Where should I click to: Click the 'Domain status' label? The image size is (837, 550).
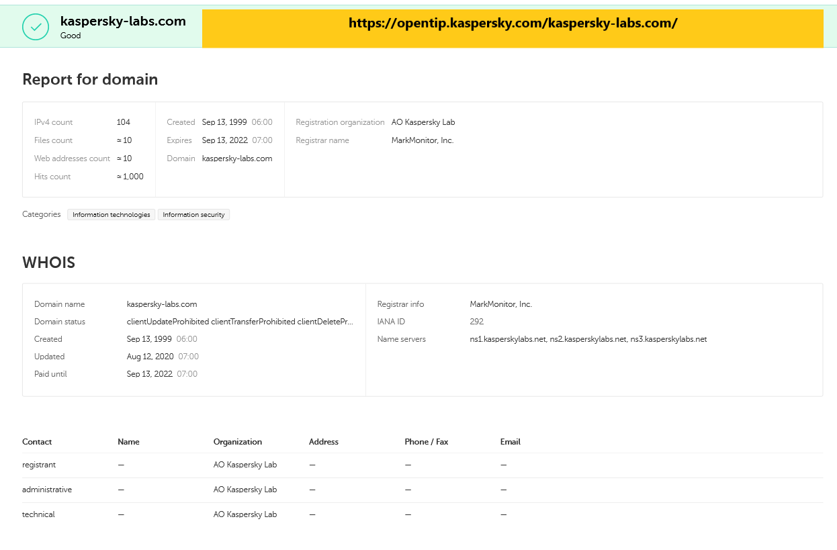point(60,322)
